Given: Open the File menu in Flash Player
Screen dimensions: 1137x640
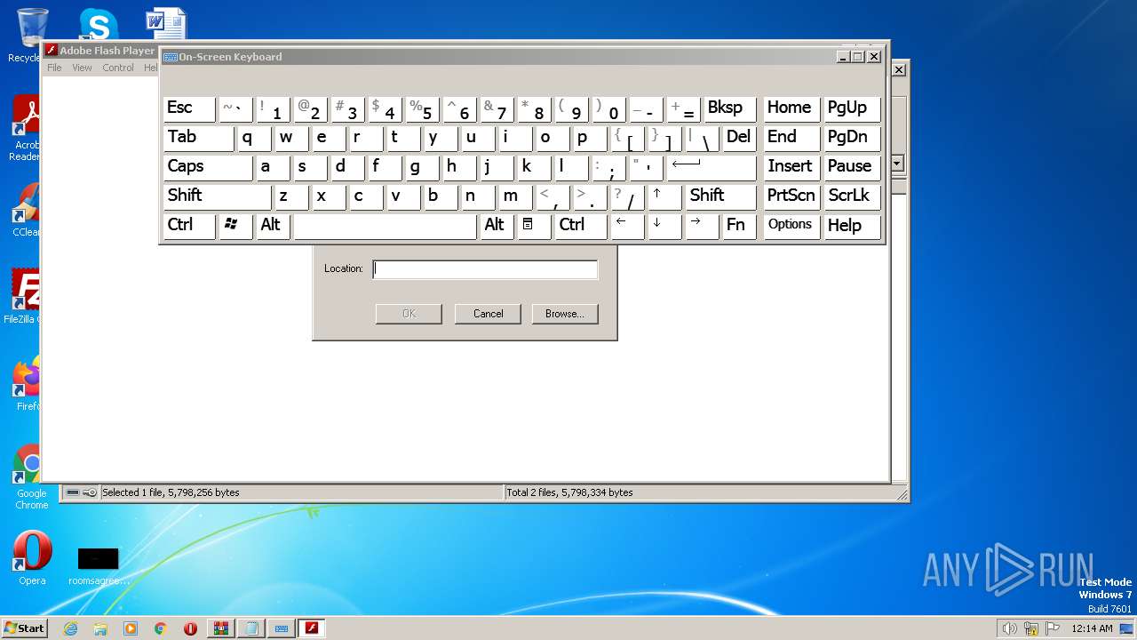Looking at the screenshot, I should 54,68.
